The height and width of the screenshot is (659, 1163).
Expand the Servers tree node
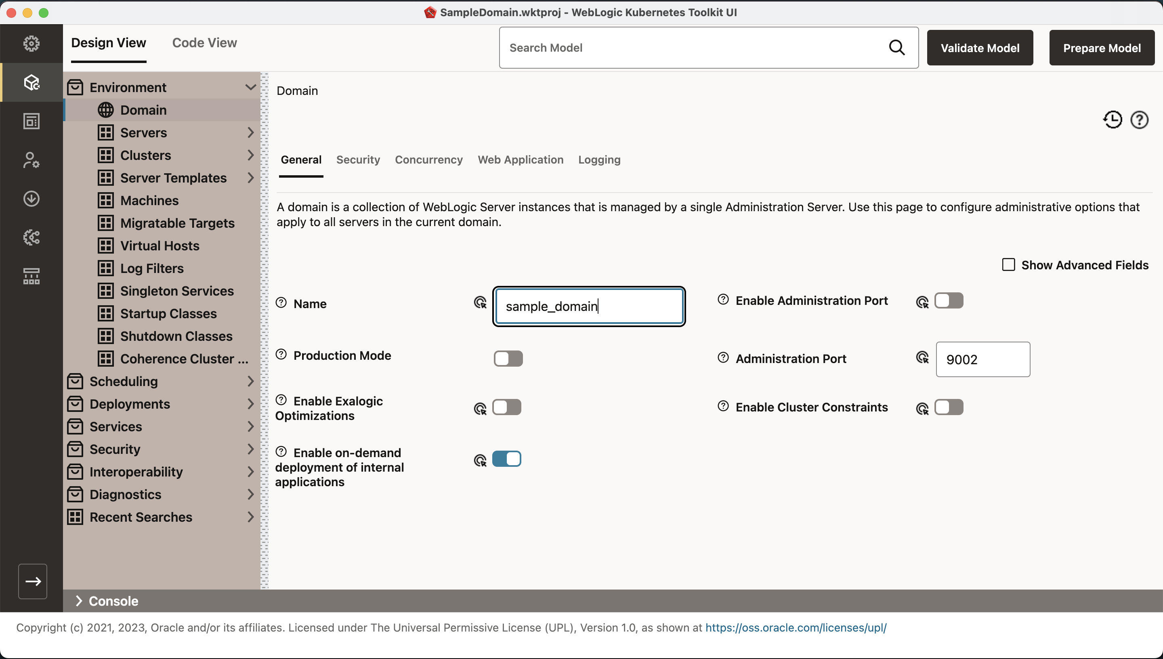(251, 132)
